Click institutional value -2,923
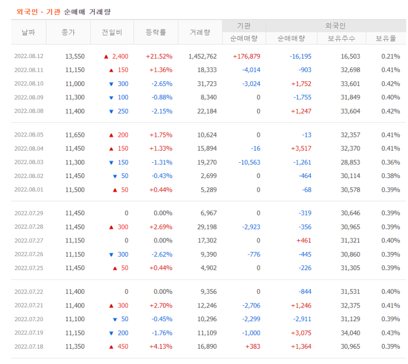This screenshot has width=408, height=364. pyautogui.click(x=251, y=227)
